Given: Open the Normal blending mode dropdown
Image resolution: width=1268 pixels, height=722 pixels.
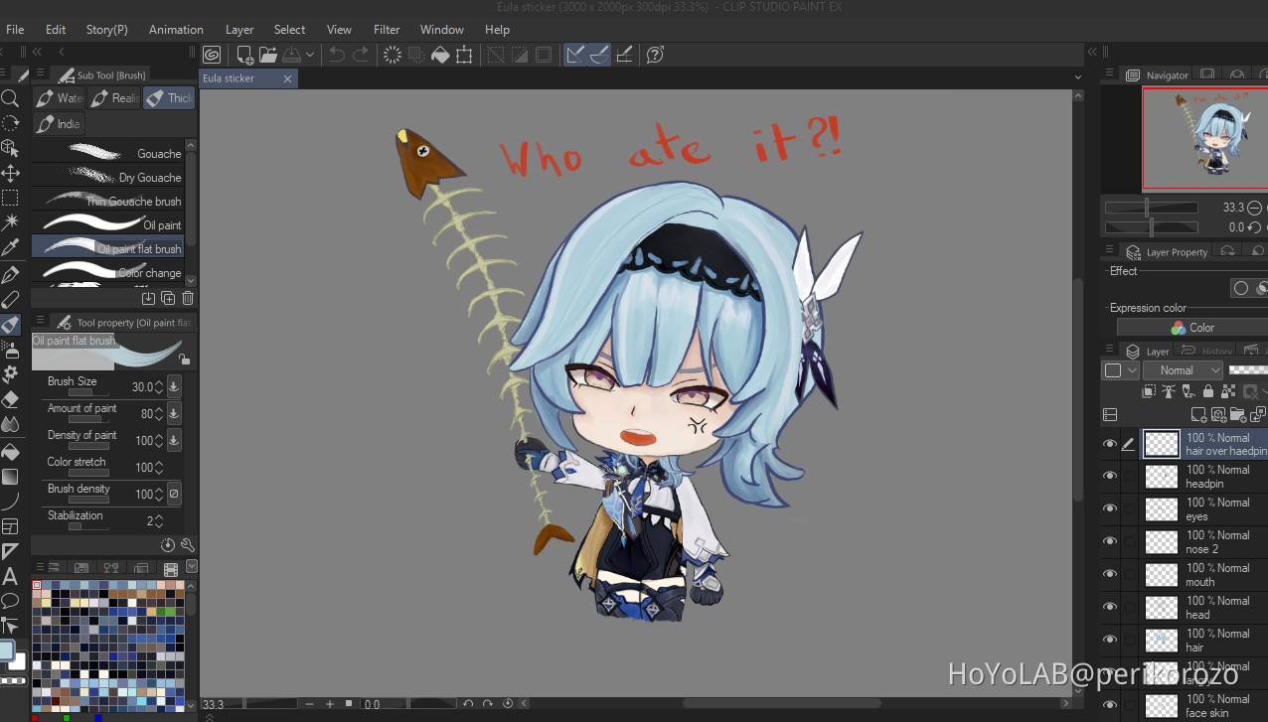Looking at the screenshot, I should (1183, 369).
